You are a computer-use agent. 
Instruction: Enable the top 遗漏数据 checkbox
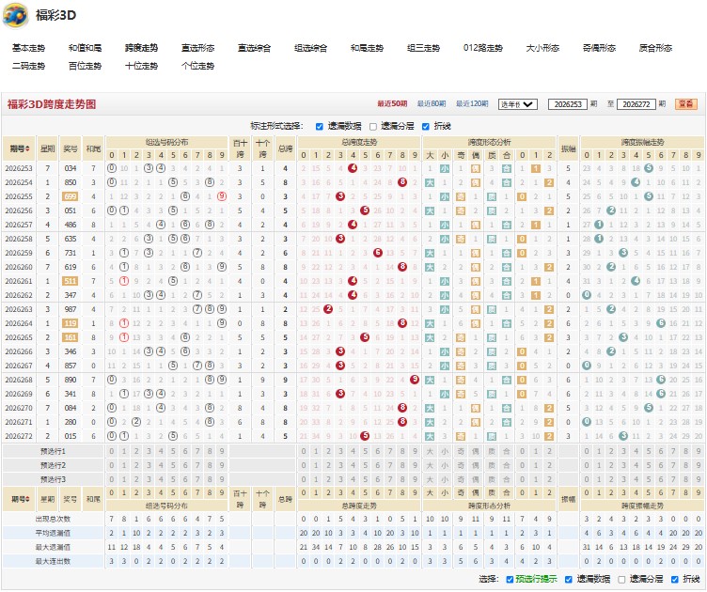[320, 126]
